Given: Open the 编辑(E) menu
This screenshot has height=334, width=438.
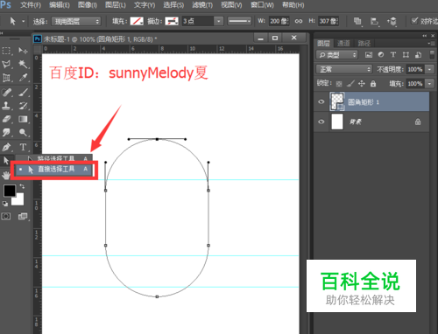Looking at the screenshot, I should pos(60,5).
